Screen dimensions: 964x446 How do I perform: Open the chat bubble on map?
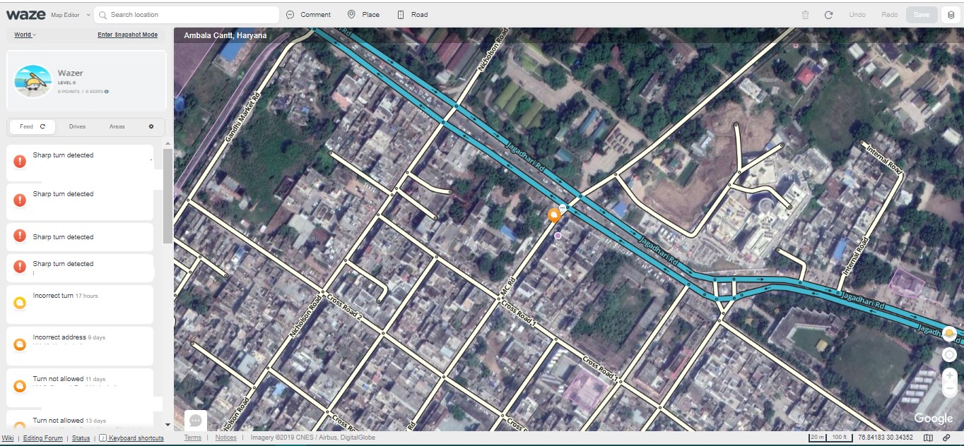coord(196,421)
